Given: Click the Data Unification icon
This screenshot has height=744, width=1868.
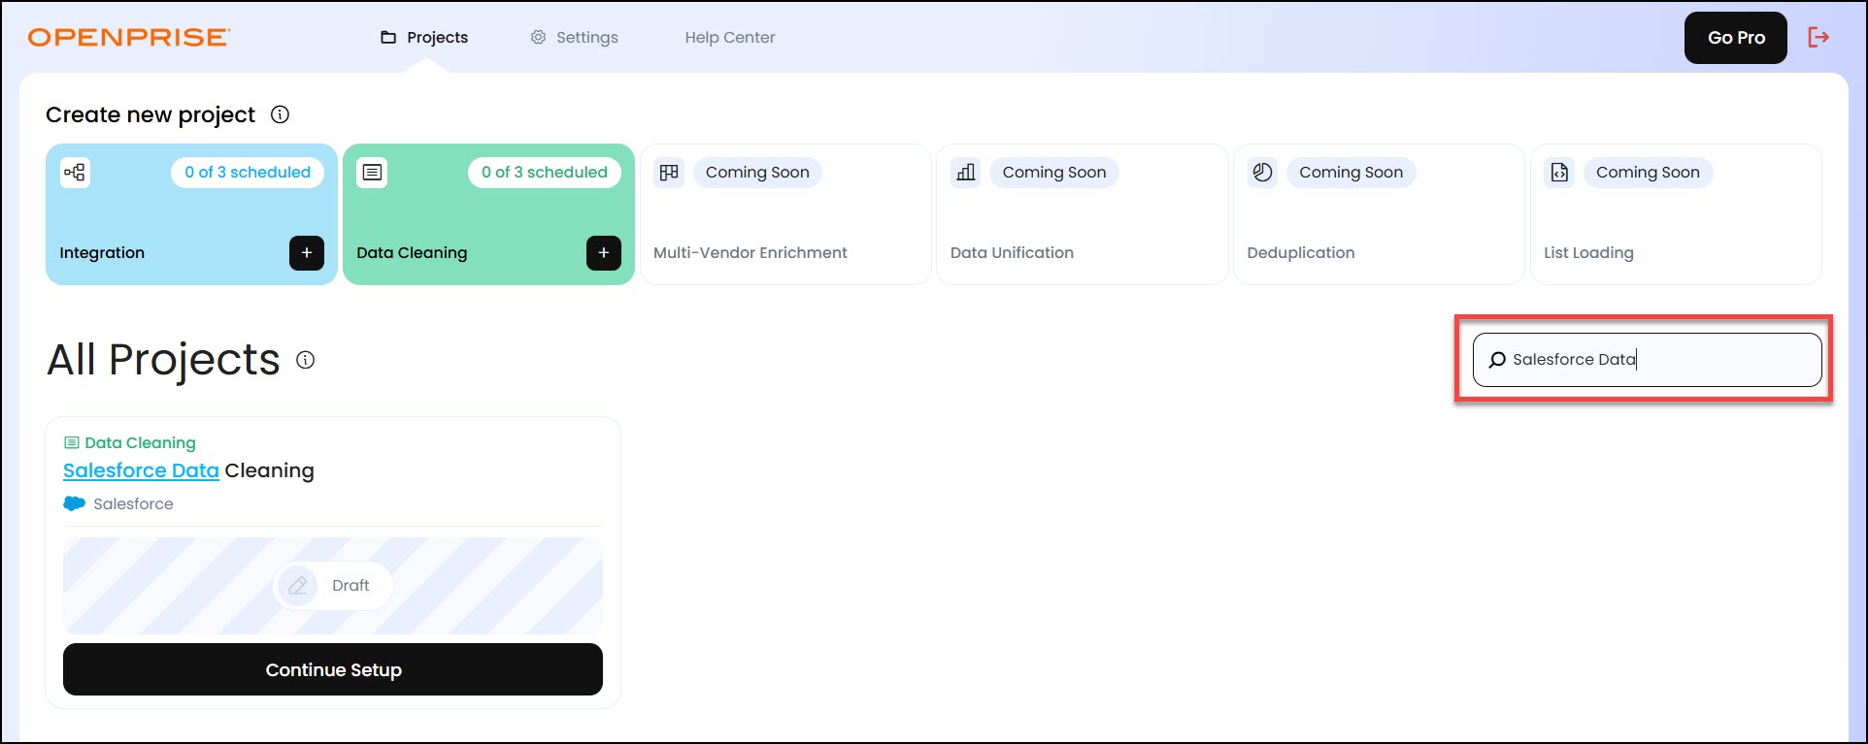Looking at the screenshot, I should (x=966, y=173).
